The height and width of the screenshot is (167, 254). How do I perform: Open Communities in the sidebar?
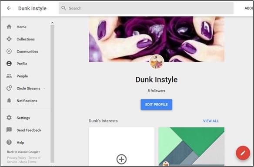click(x=27, y=51)
